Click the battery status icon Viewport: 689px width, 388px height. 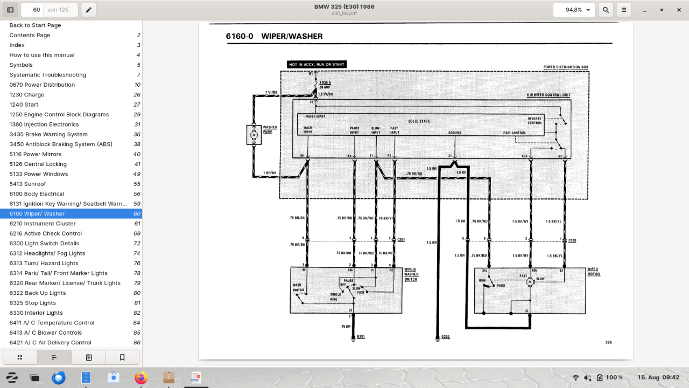tap(600, 378)
